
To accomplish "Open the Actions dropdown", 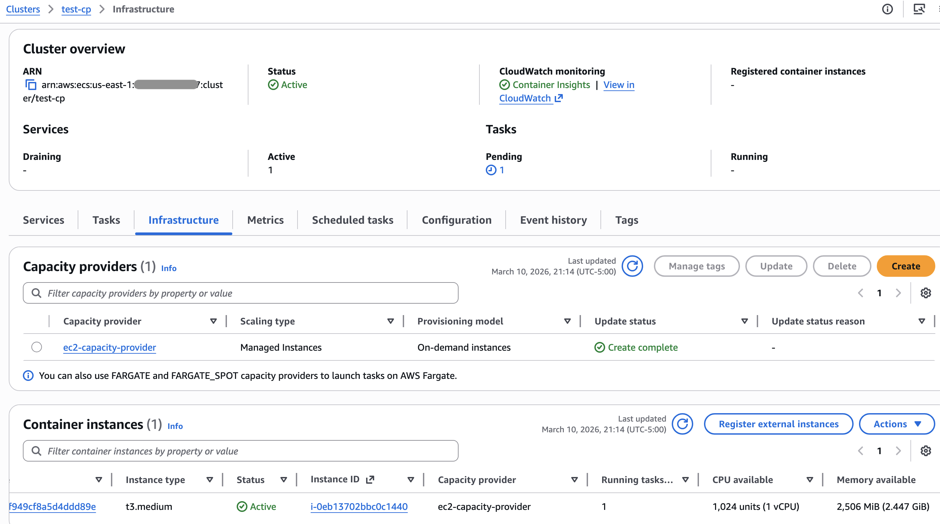I will pos(897,424).
